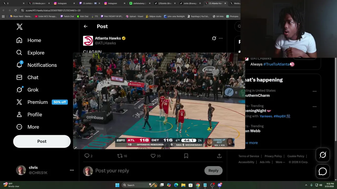Open the Windows Start menu
Image resolution: width=337 pixels, height=189 pixels.
(117, 185)
